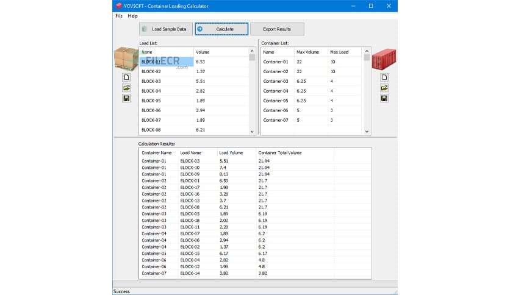Select the results row with BLOCK-09
Image resolution: width=510 pixels, height=295 pixels.
coord(255,174)
